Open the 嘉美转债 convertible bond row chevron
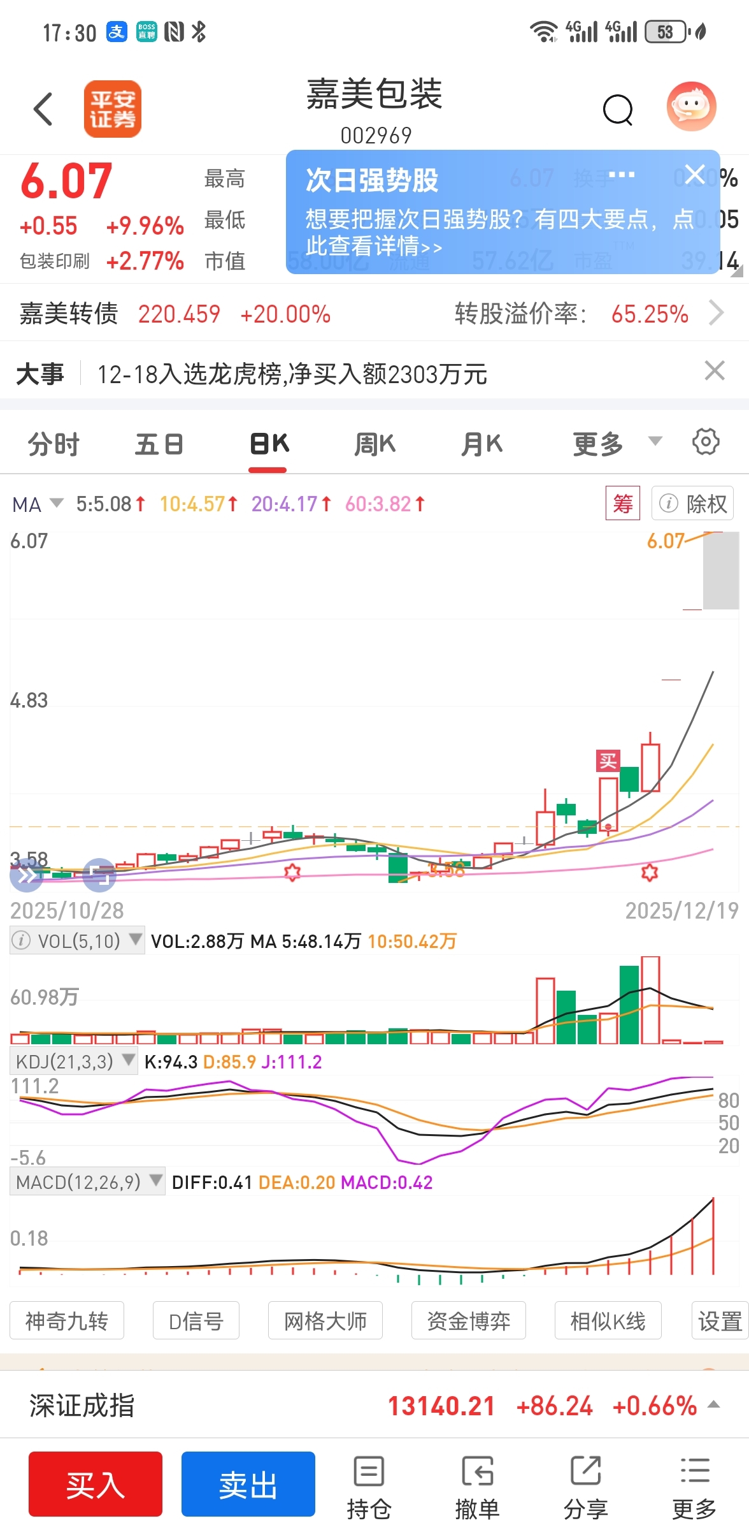749x1530 pixels. [x=716, y=314]
